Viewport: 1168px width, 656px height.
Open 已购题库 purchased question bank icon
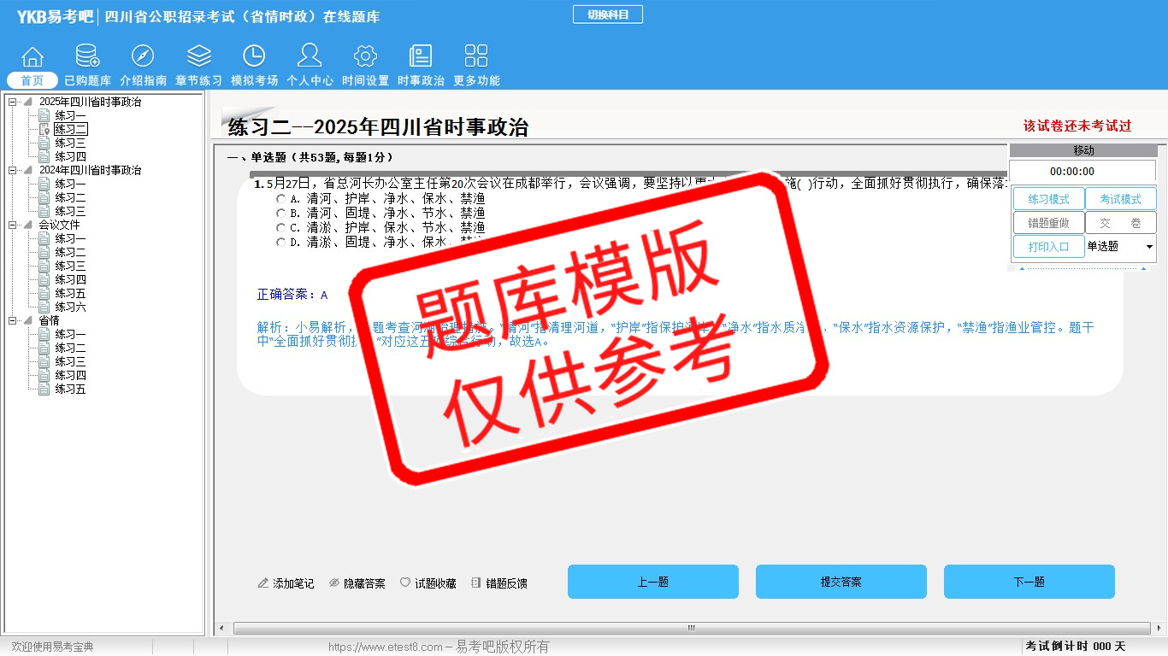click(87, 57)
